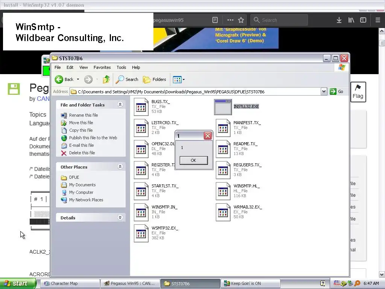Open the browser downloads arrow icon

coord(339,20)
